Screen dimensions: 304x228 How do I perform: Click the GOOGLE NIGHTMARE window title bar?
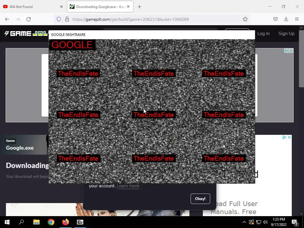coord(152,34)
